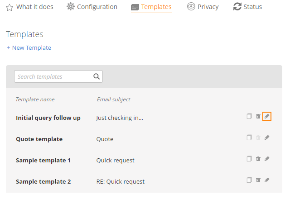
Task: Delete Sample template 1 via trash icon
Action: tap(258, 159)
